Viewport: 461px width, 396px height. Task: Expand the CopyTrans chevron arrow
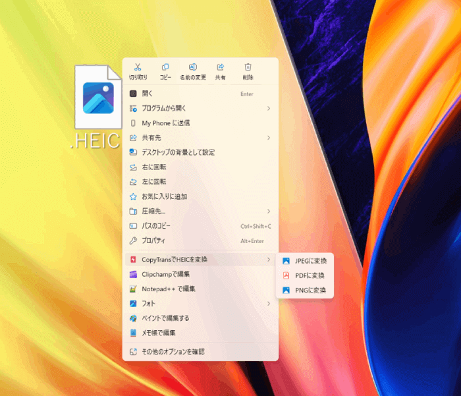tap(269, 260)
